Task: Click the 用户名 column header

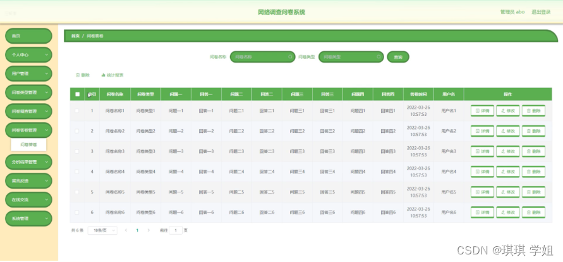Action: point(449,94)
